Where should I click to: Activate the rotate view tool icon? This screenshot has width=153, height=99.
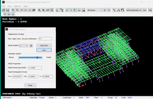[x=48, y=10]
